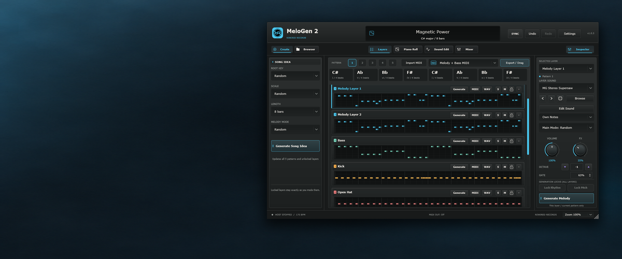The width and height of the screenshot is (622, 259).
Task: Click the random sound dice icon
Action: (560, 98)
